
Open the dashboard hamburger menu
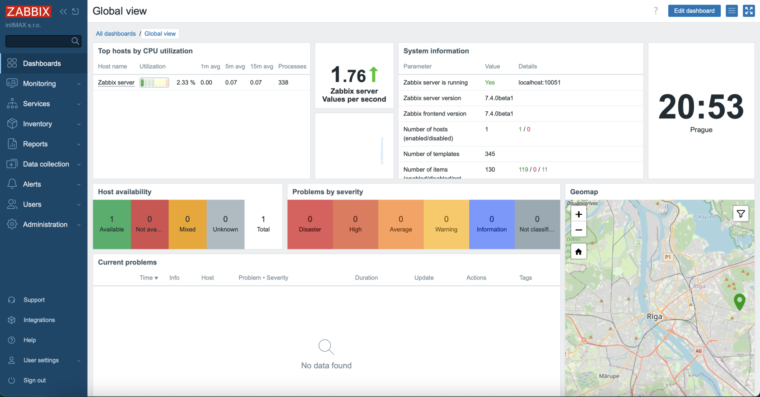(731, 11)
